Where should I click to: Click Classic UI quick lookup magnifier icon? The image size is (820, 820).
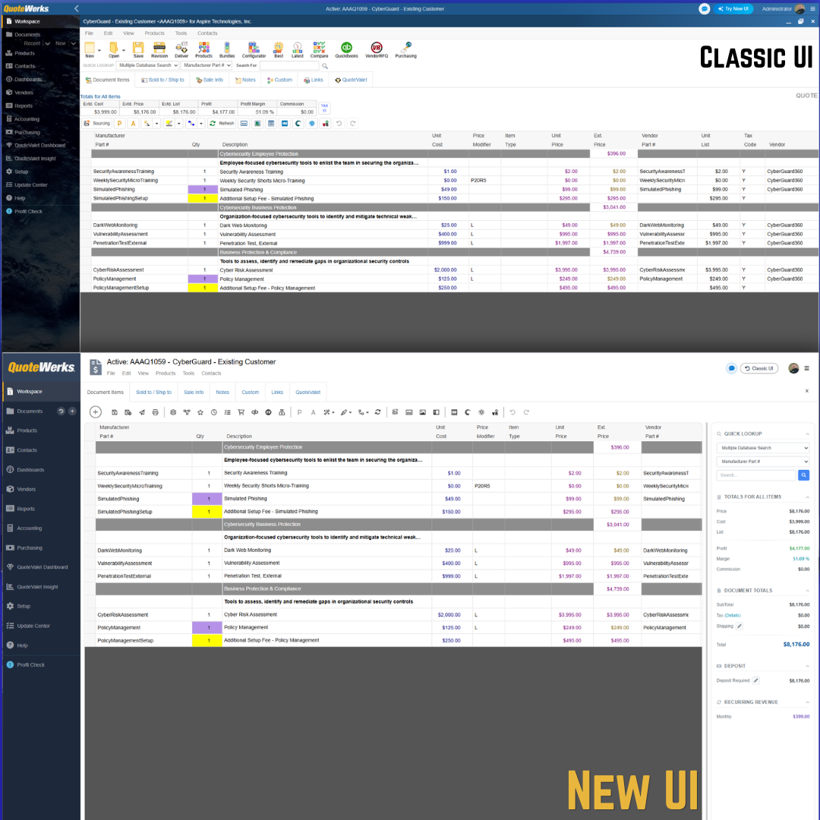tap(325, 66)
